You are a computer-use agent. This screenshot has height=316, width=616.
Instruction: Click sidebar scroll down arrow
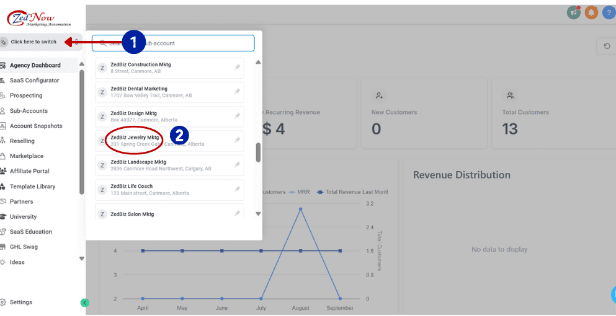point(82,259)
